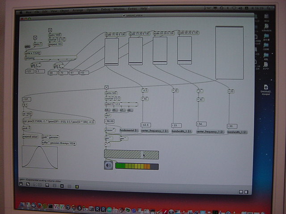Click the number box showing 61
Image resolution: width=286 pixels, height=214 pixels.
pyautogui.click(x=73, y=73)
